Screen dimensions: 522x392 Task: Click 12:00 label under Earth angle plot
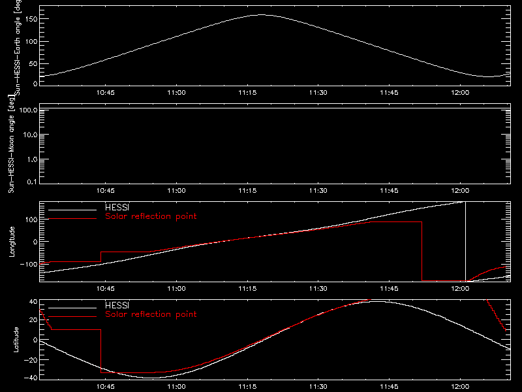click(460, 93)
